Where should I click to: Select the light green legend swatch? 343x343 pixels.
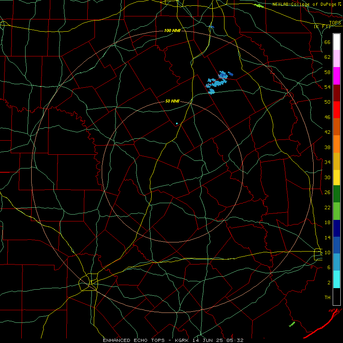point(337,211)
